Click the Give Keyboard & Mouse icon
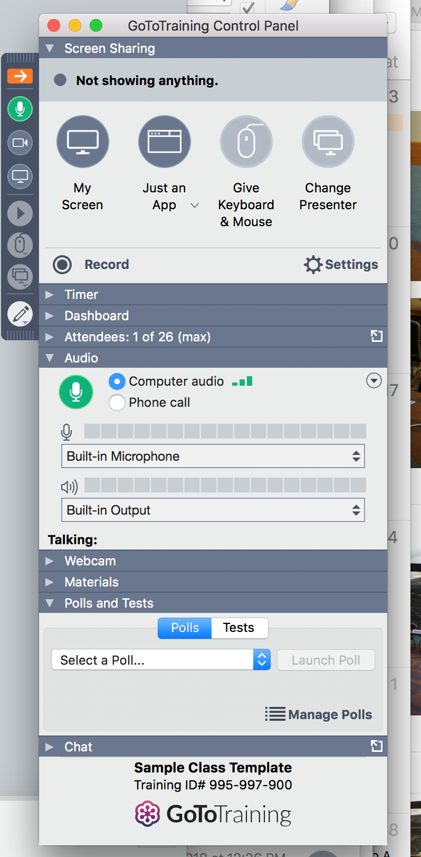421x857 pixels. coord(246,142)
